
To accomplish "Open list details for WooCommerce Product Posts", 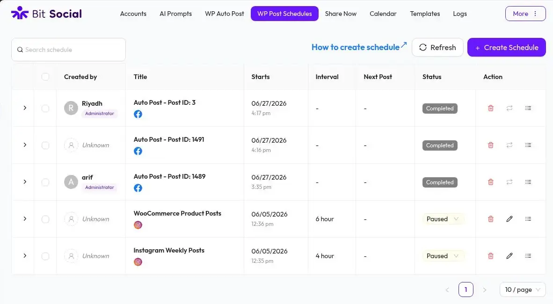I will point(528,219).
